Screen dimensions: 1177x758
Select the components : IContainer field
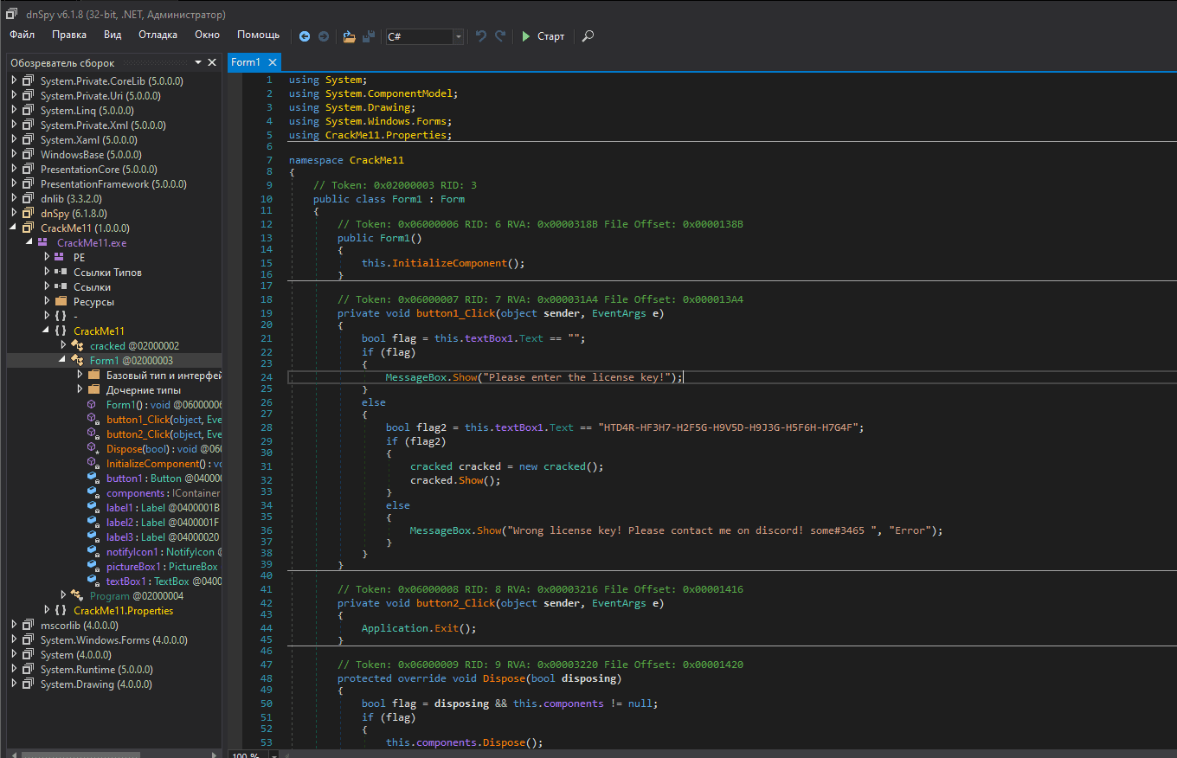click(x=164, y=492)
